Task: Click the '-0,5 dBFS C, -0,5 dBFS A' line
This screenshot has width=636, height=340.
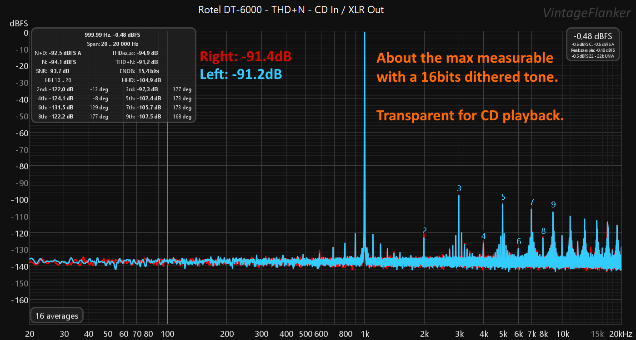Action: [x=592, y=44]
